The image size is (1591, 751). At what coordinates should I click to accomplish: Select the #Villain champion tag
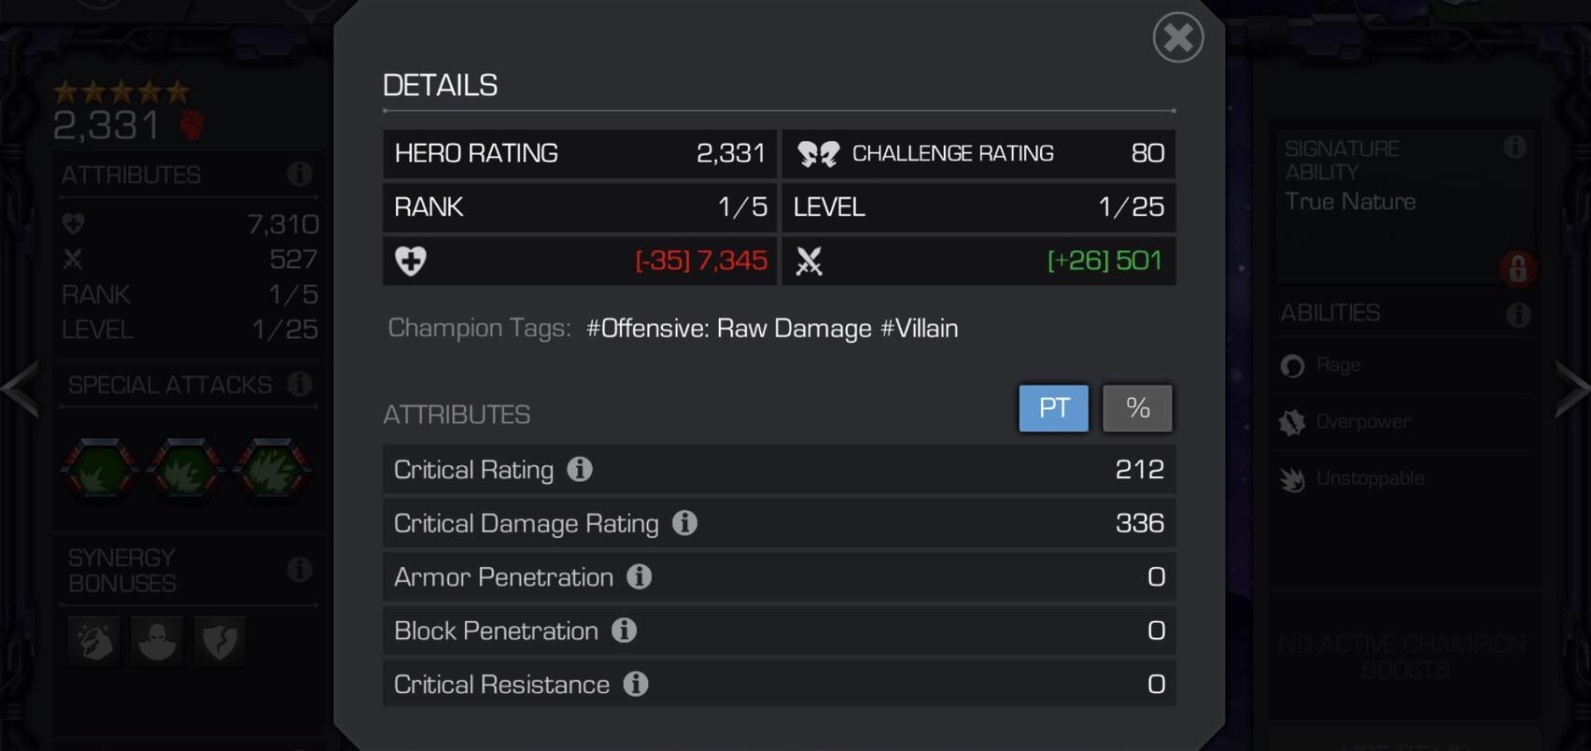(920, 328)
